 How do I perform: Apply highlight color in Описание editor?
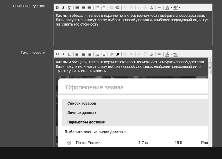coord(175,8)
